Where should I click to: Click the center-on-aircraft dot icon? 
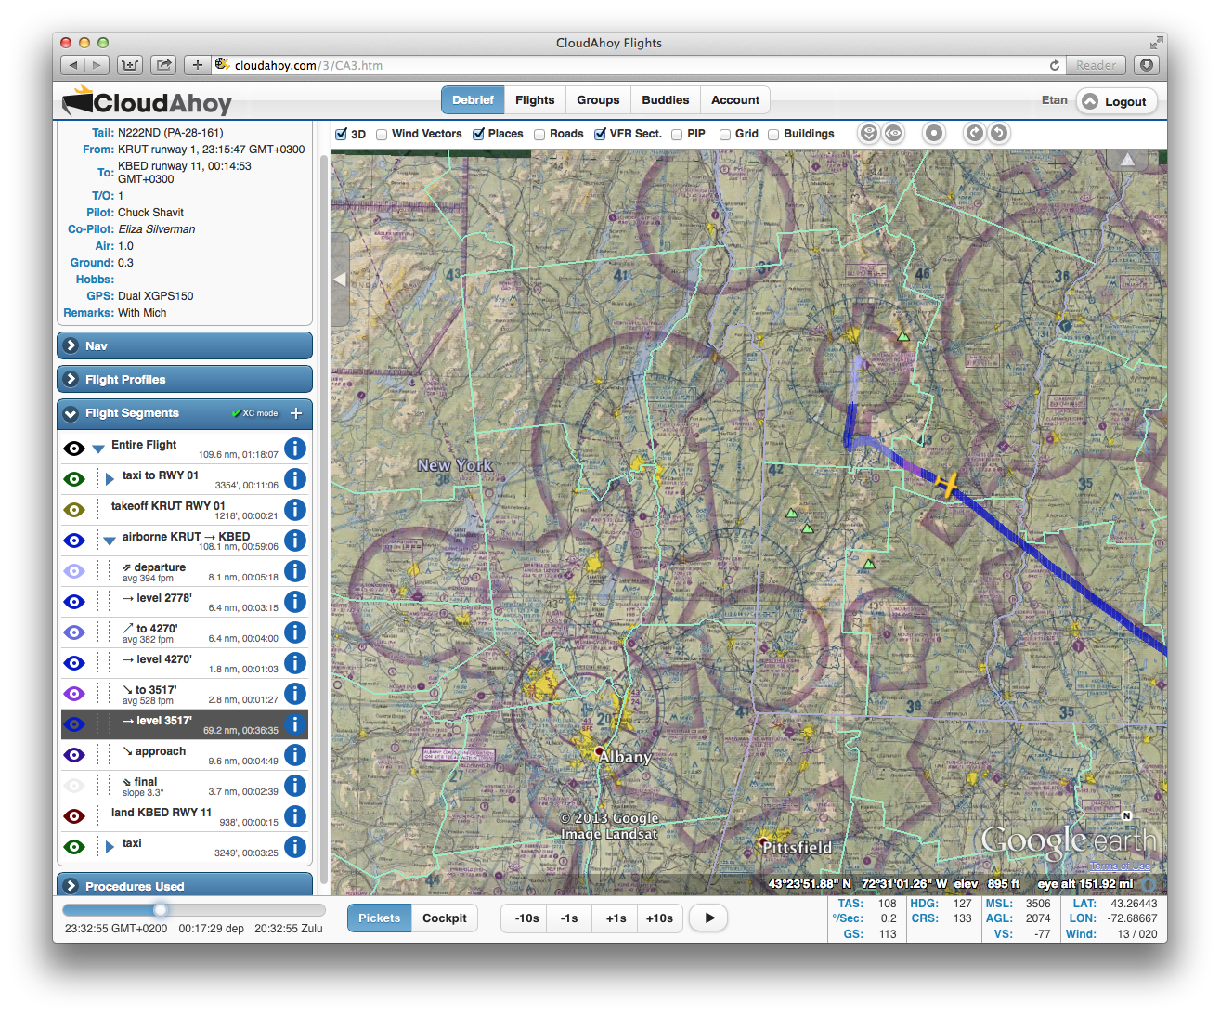pyautogui.click(x=934, y=134)
